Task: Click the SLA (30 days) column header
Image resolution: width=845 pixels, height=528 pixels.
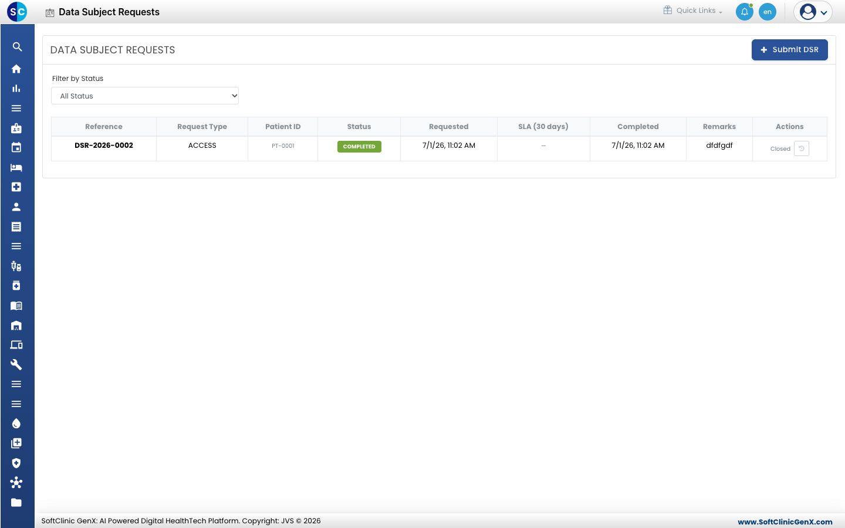Action: 543,127
